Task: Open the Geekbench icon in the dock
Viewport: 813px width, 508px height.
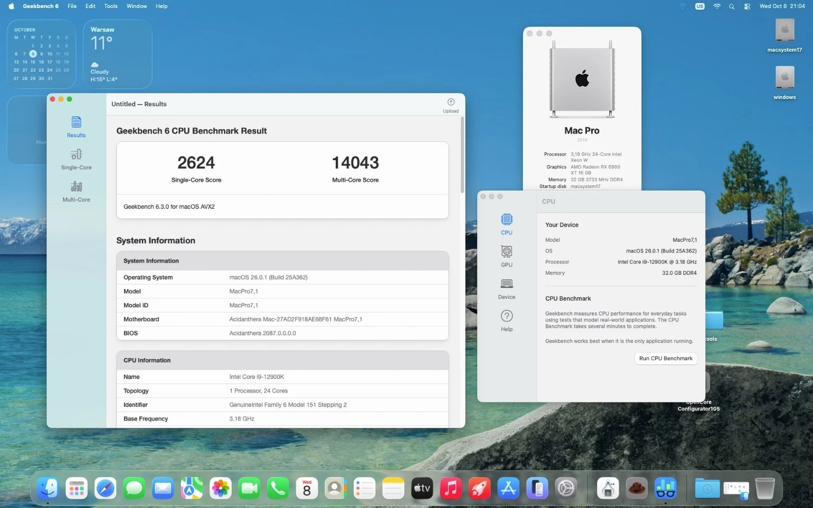Action: 665,489
